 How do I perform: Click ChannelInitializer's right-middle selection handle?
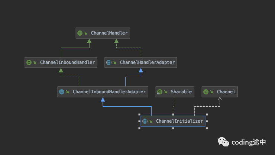click(207, 121)
